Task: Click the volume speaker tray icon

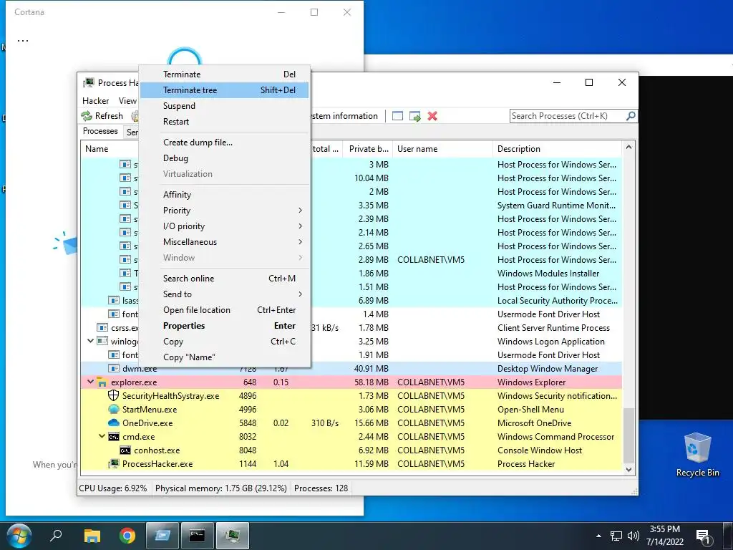Action: (x=633, y=536)
